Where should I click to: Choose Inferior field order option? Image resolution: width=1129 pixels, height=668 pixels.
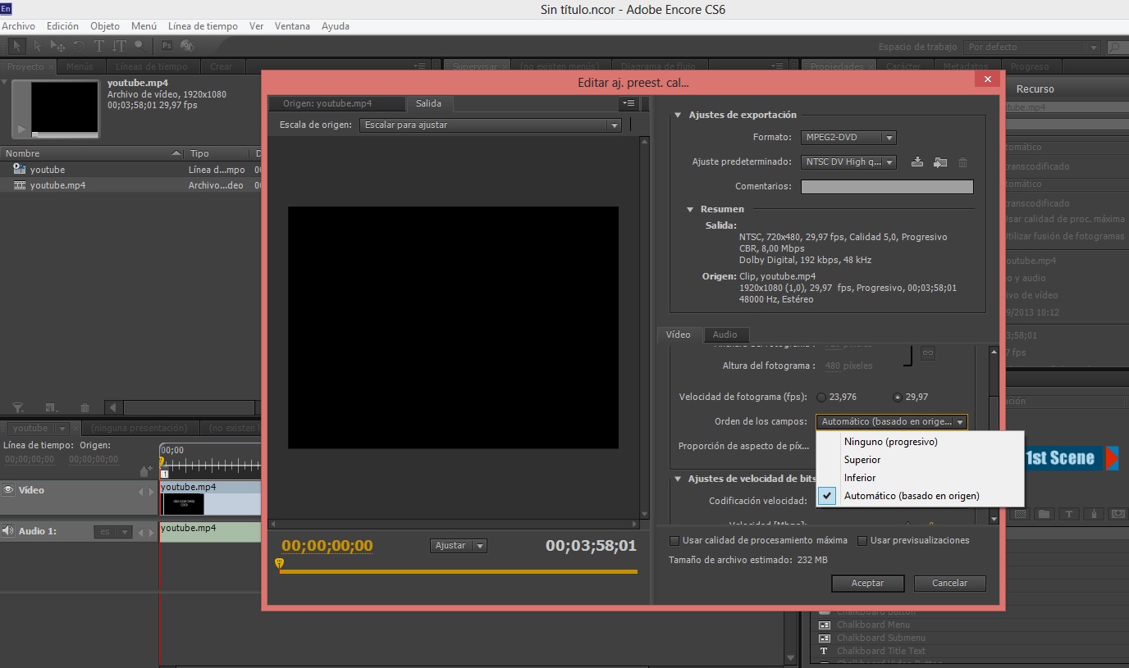[921, 478]
